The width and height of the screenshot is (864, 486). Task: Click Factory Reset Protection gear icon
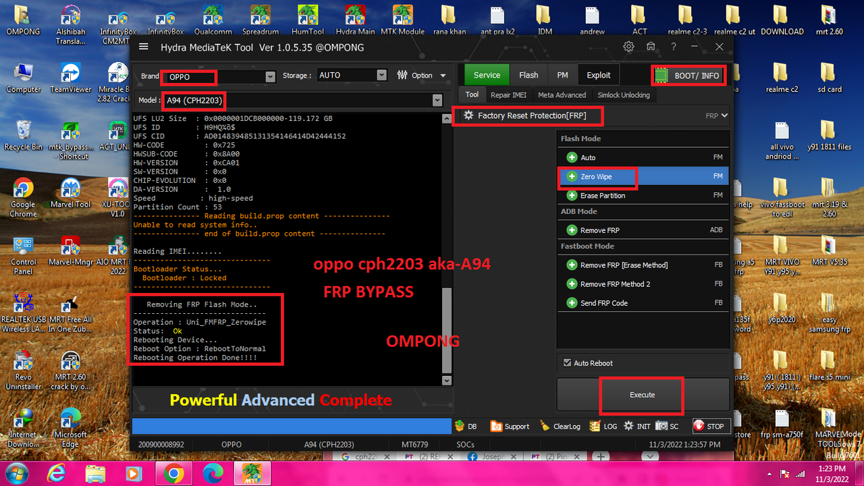pyautogui.click(x=468, y=115)
